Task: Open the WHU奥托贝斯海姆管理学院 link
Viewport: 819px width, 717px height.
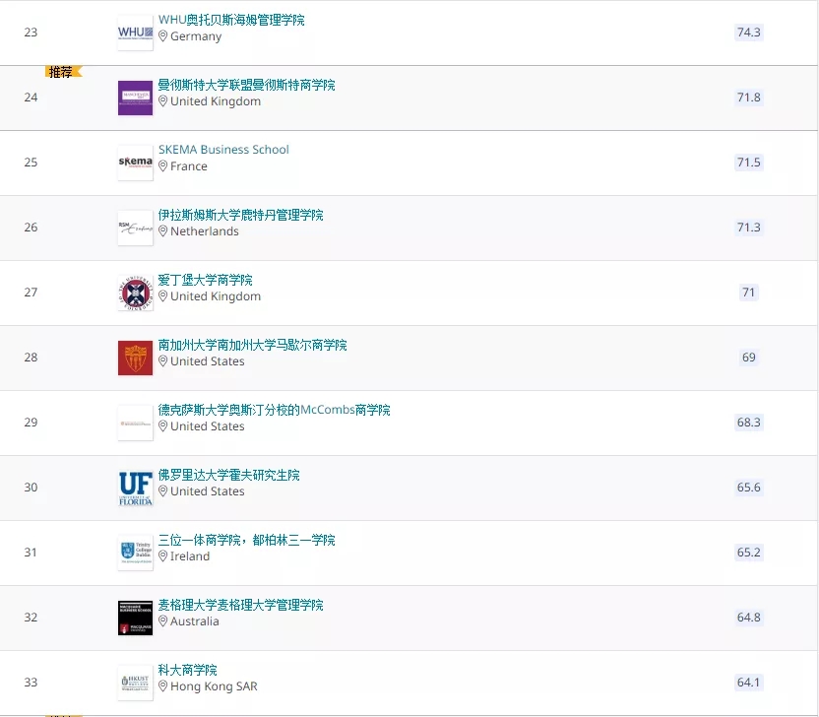Action: tap(231, 20)
